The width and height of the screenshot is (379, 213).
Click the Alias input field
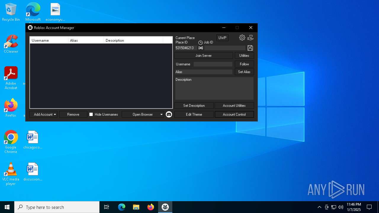pos(204,72)
